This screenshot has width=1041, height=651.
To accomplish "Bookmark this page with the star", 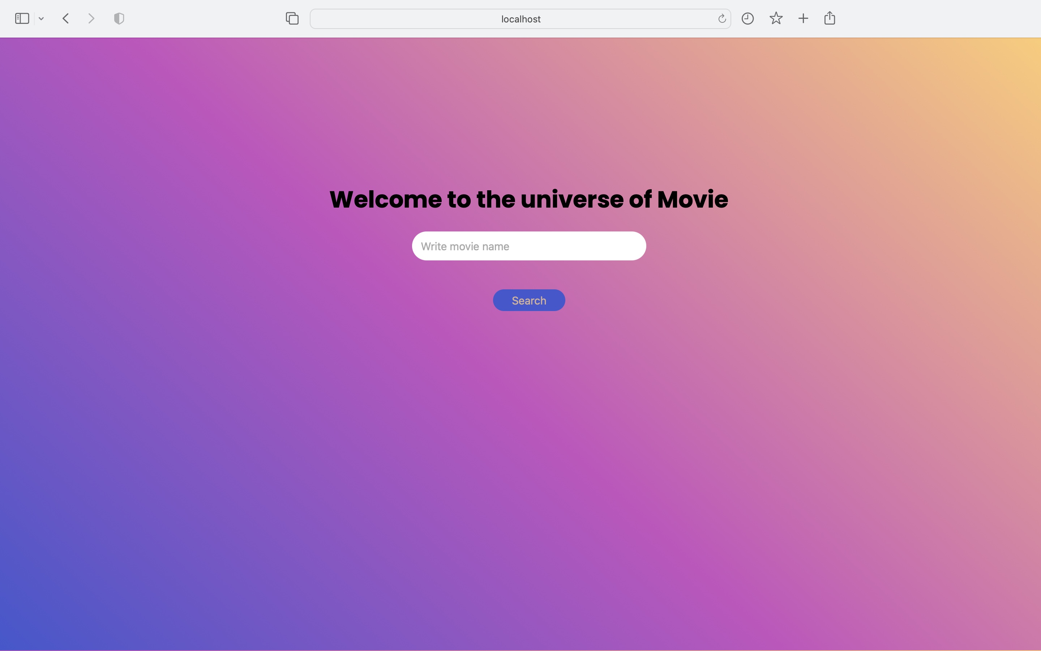I will point(776,18).
